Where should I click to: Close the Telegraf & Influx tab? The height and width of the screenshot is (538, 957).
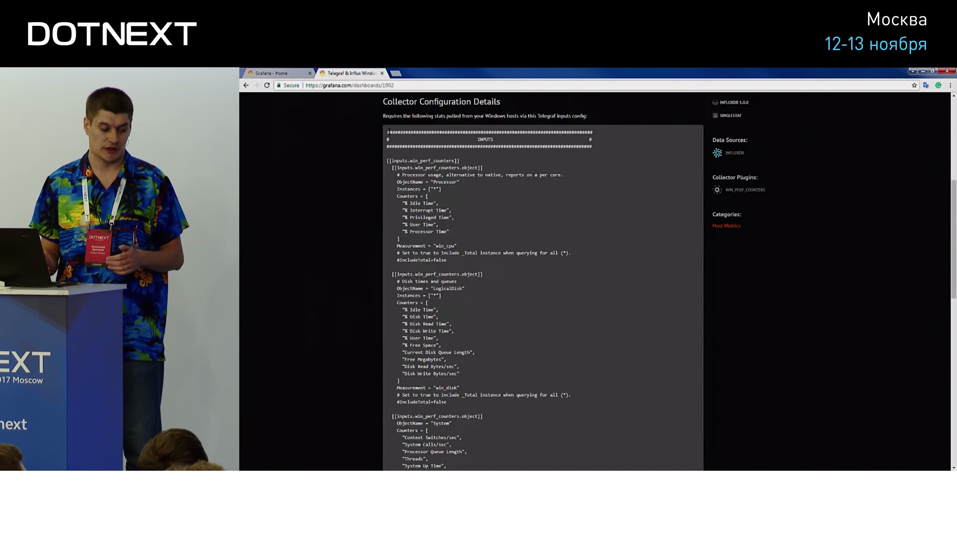382,73
